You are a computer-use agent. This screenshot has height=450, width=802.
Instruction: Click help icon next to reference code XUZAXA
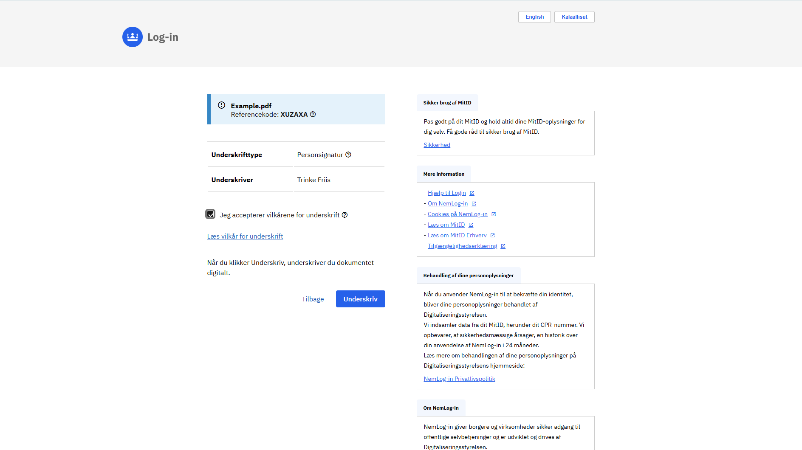pos(313,114)
